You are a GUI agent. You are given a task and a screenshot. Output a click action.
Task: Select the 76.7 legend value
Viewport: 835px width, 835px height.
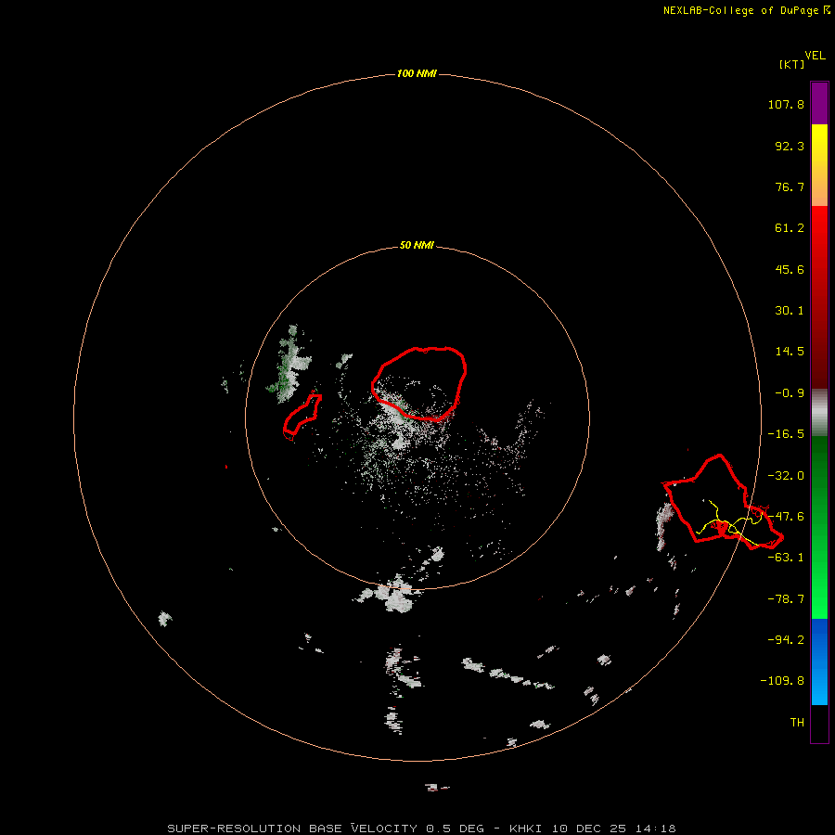(790, 186)
